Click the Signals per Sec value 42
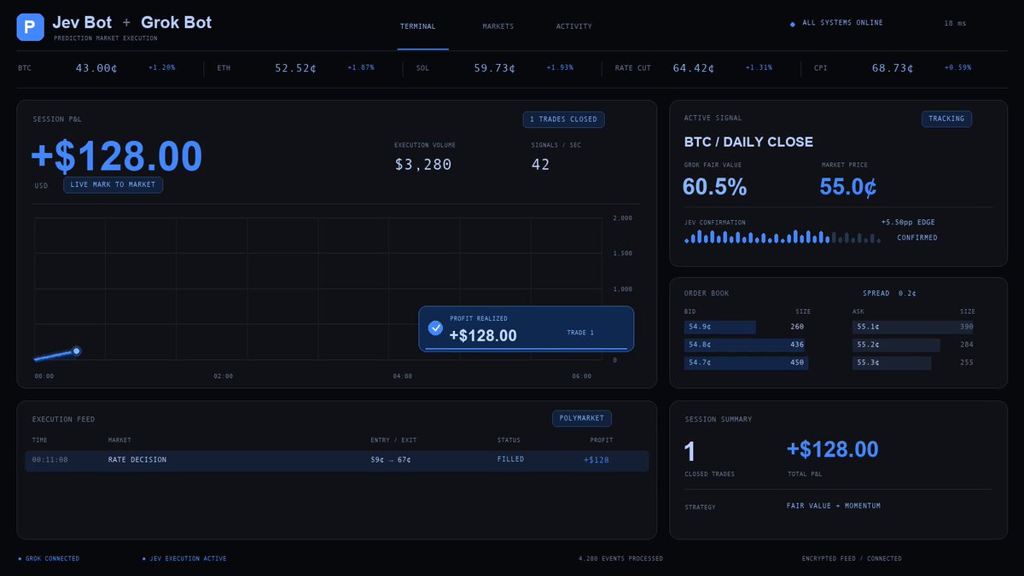1024x576 pixels. pyautogui.click(x=541, y=165)
